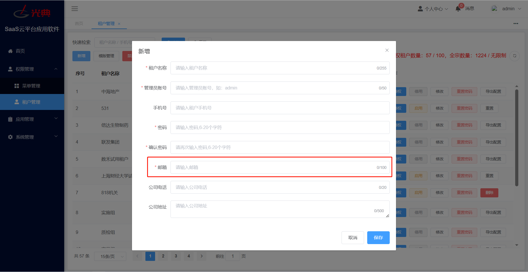The width and height of the screenshot is (528, 272).
Task: Click the 消息 label in header
Action: [x=470, y=9]
